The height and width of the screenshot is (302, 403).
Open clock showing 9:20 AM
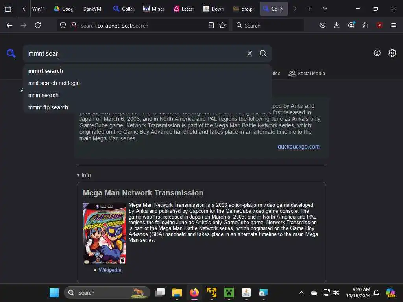(x=358, y=293)
